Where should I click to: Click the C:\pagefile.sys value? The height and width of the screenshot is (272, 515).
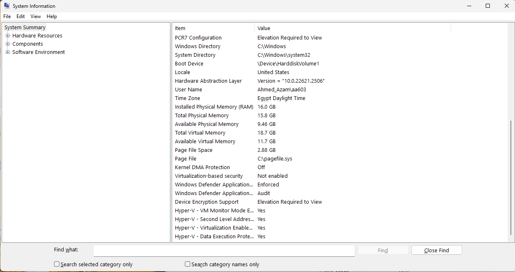point(276,158)
